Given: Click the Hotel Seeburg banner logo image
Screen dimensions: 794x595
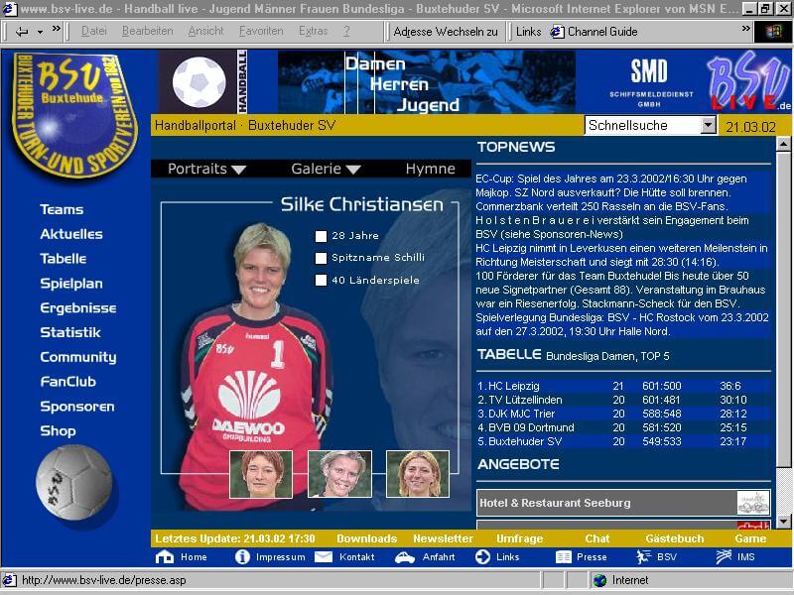Looking at the screenshot, I should 753,503.
